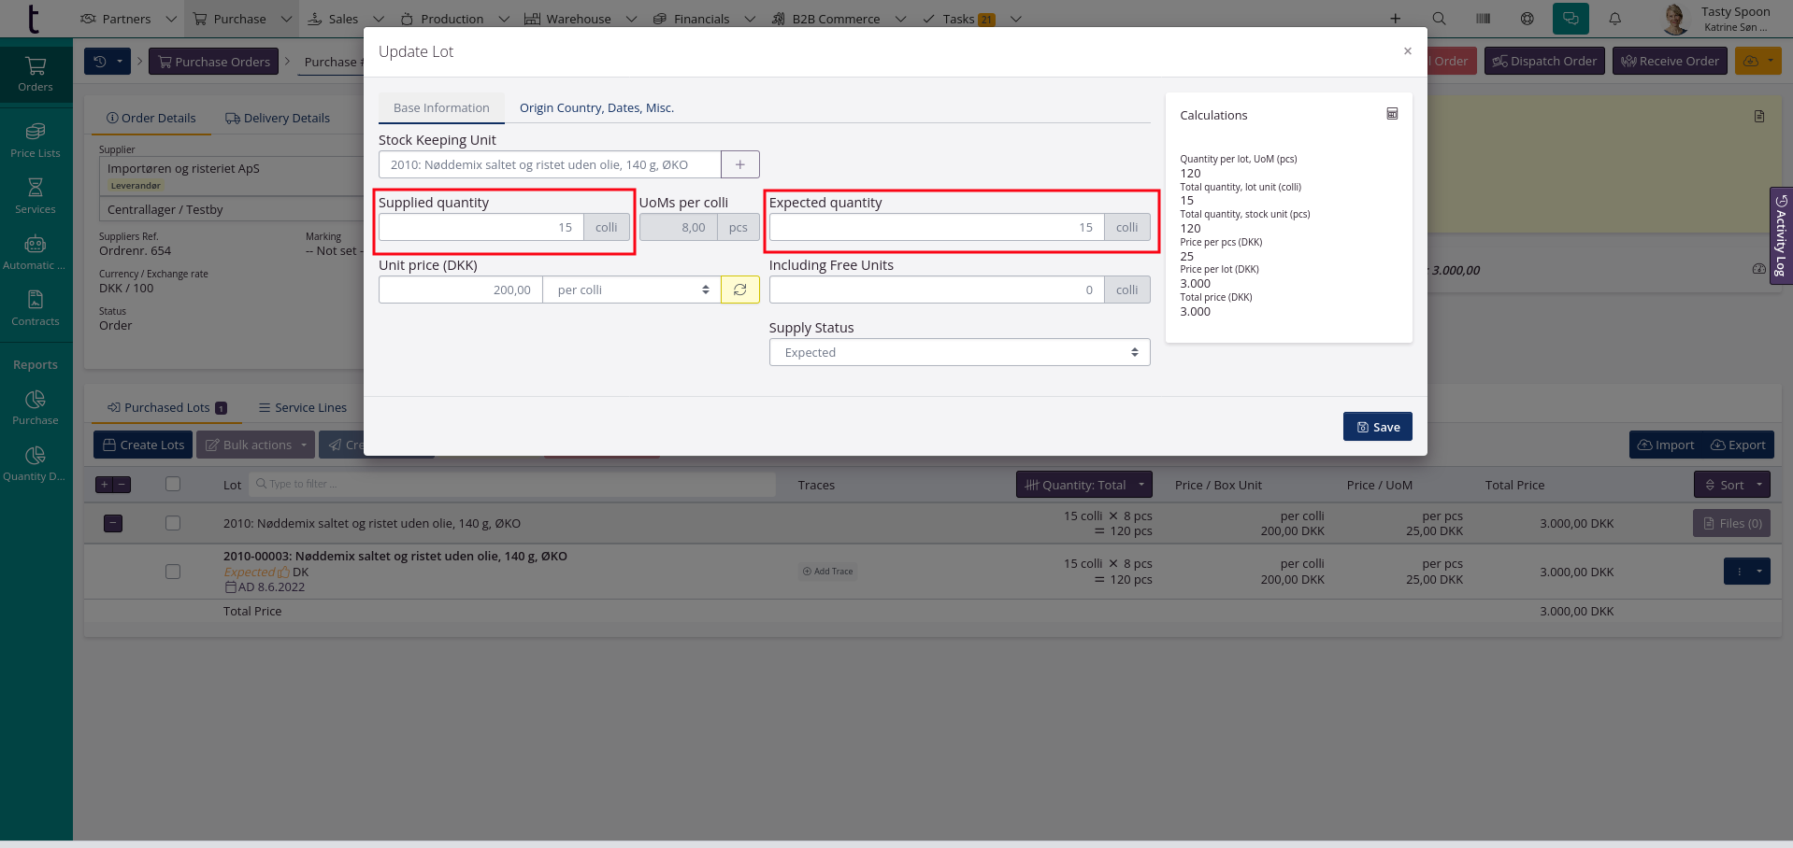
Task: Click the barcode scanner icon
Action: pyautogui.click(x=1483, y=19)
